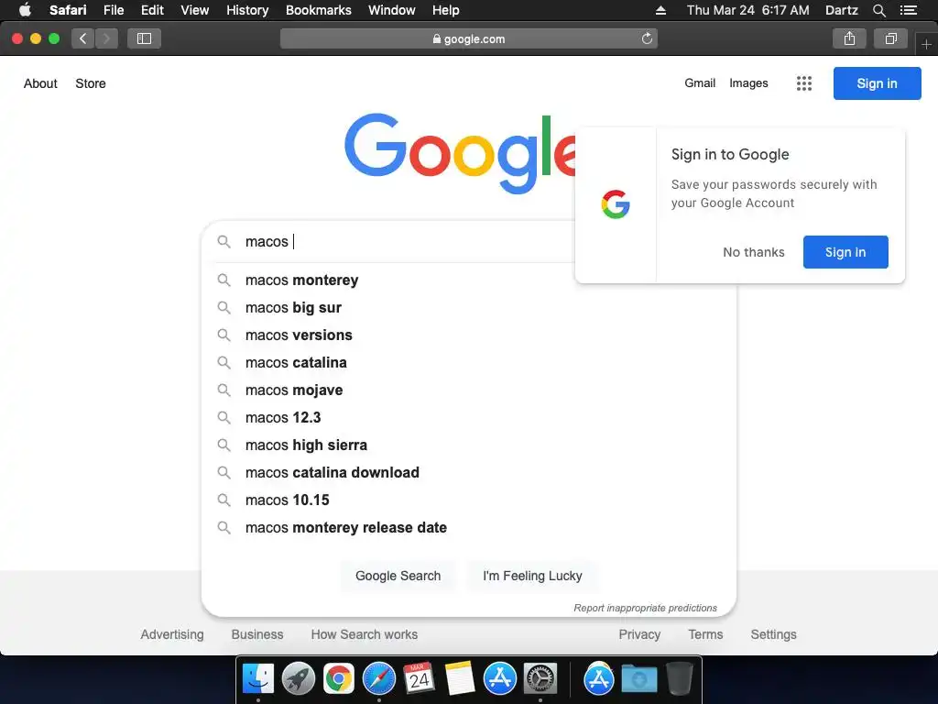Open the App Store beside Notes in the Dock
Viewport: 938px width, 704px height.
(499, 679)
